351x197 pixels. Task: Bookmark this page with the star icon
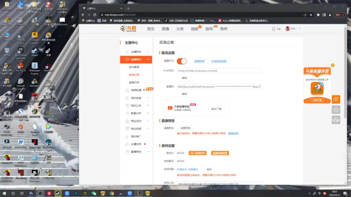point(311,15)
